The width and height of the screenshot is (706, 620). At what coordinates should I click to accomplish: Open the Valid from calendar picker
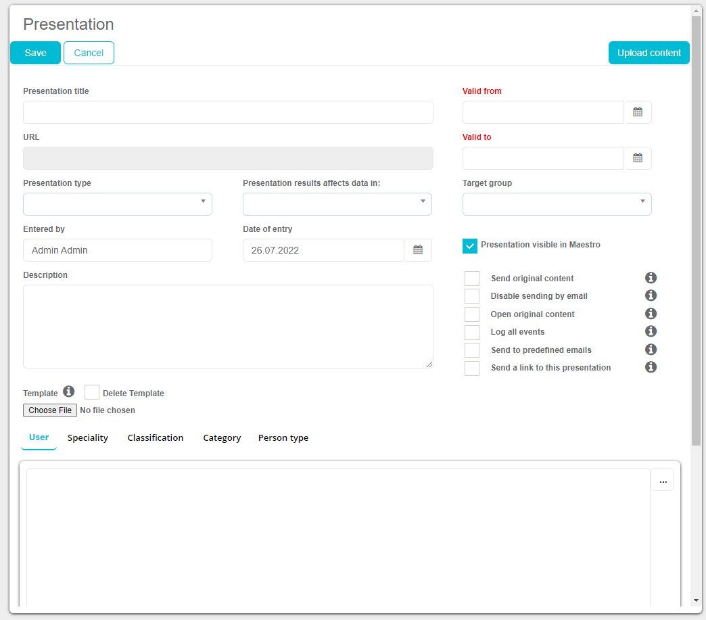coord(638,112)
